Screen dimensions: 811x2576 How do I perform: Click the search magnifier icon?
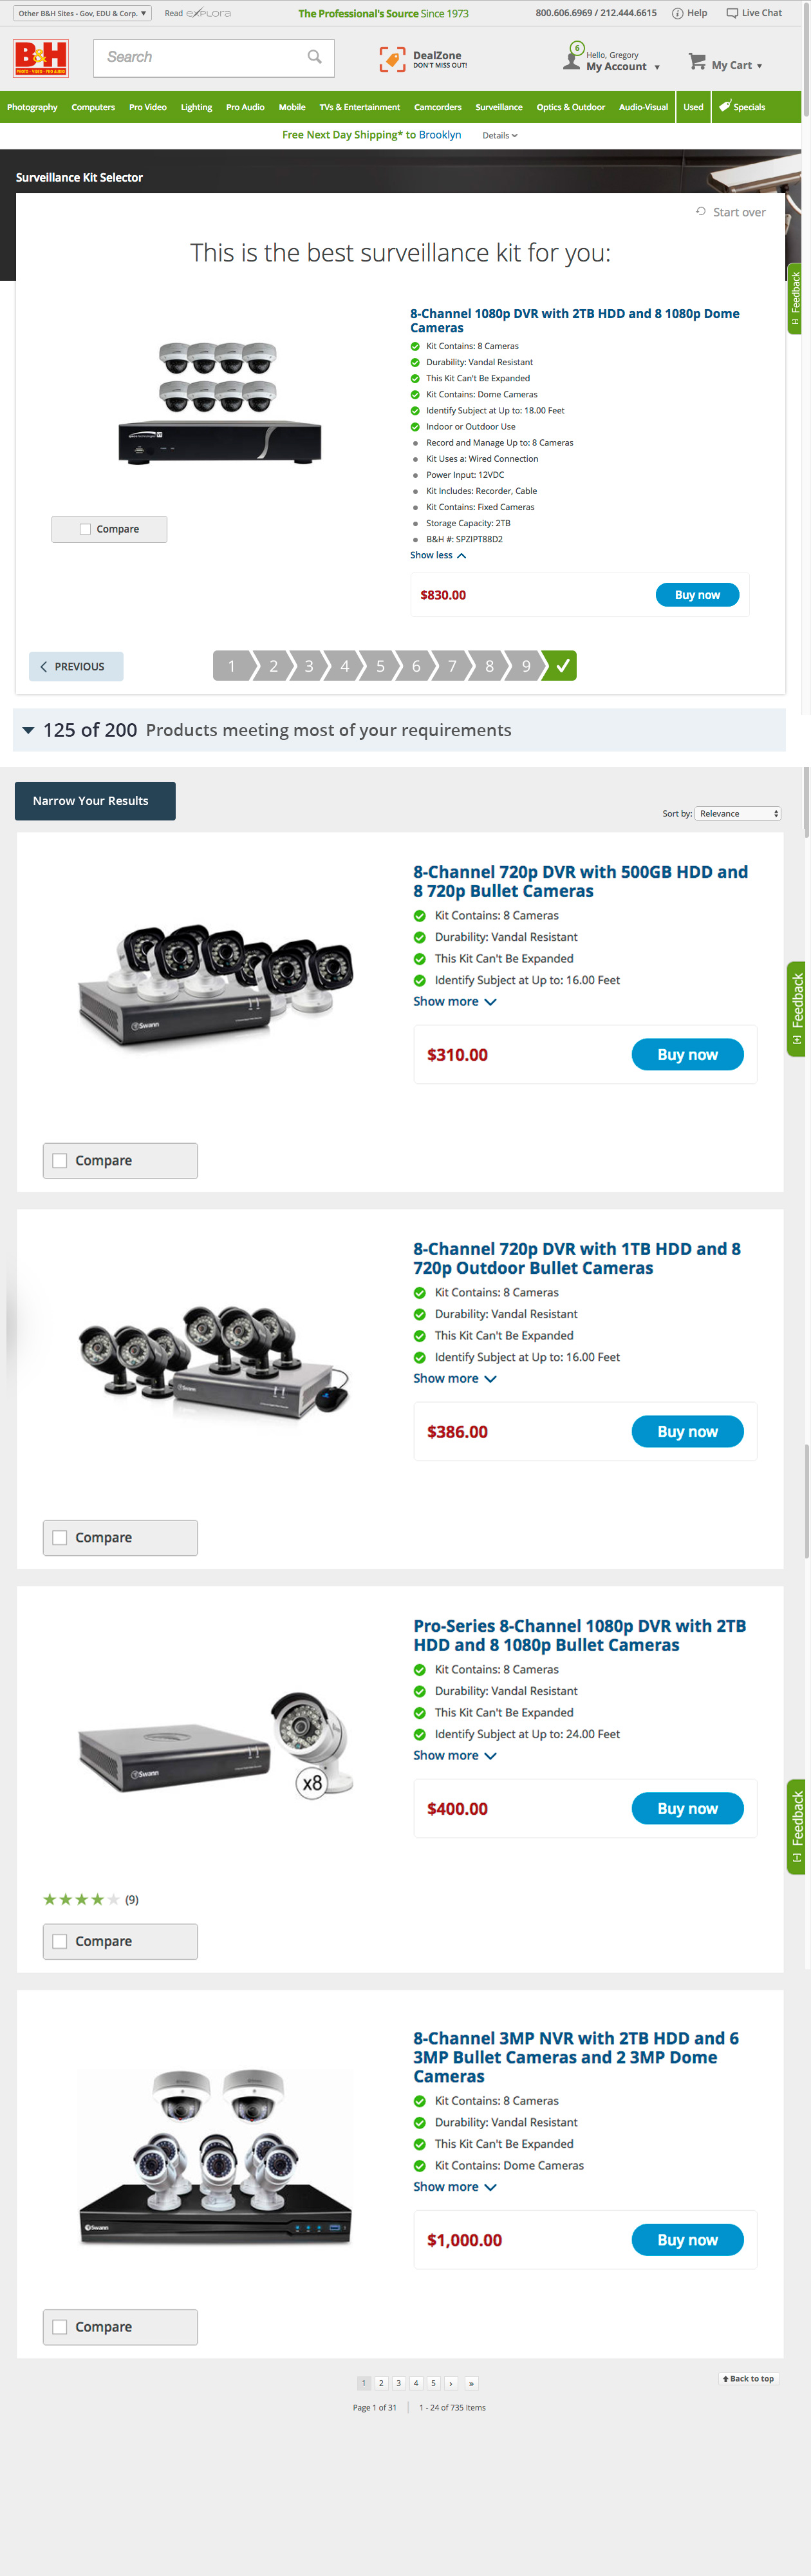(314, 57)
